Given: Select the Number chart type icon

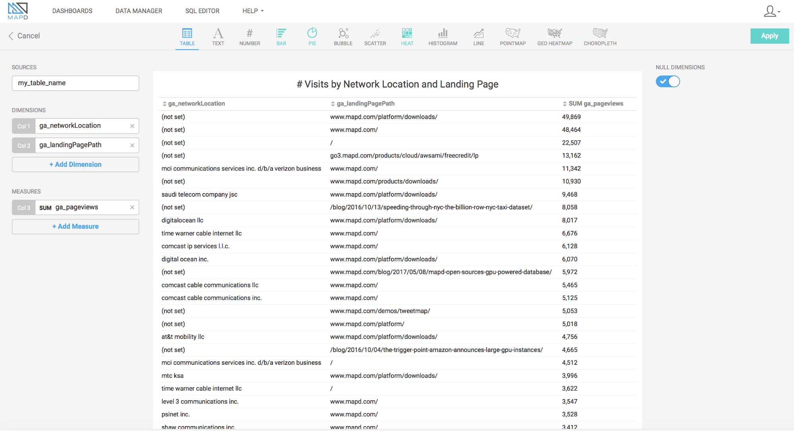Looking at the screenshot, I should point(249,33).
